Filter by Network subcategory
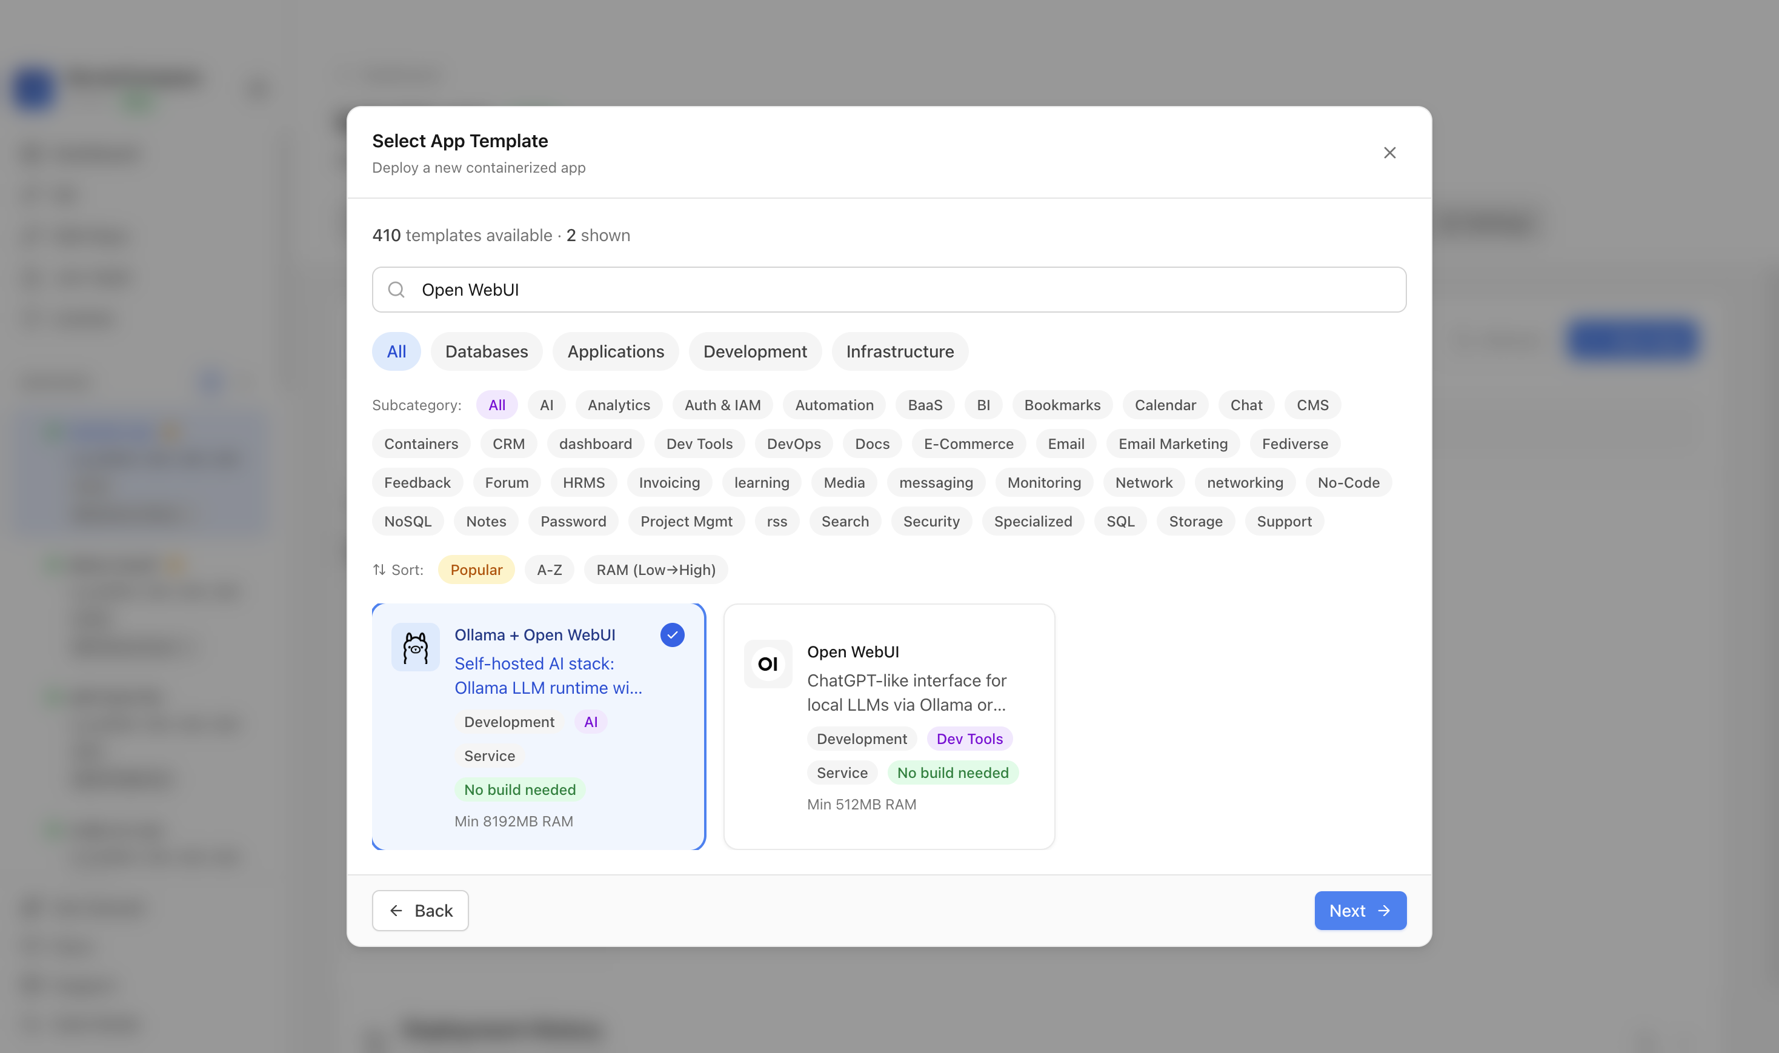This screenshot has width=1779, height=1053. [x=1144, y=482]
